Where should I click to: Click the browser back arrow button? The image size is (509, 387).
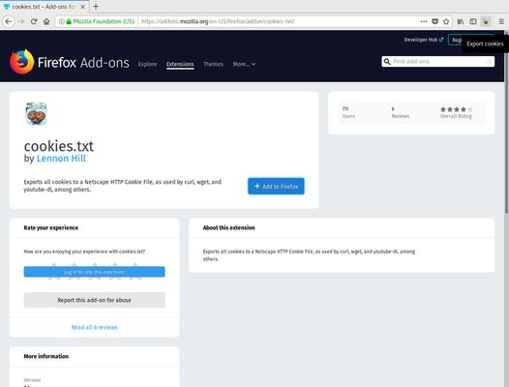point(9,21)
